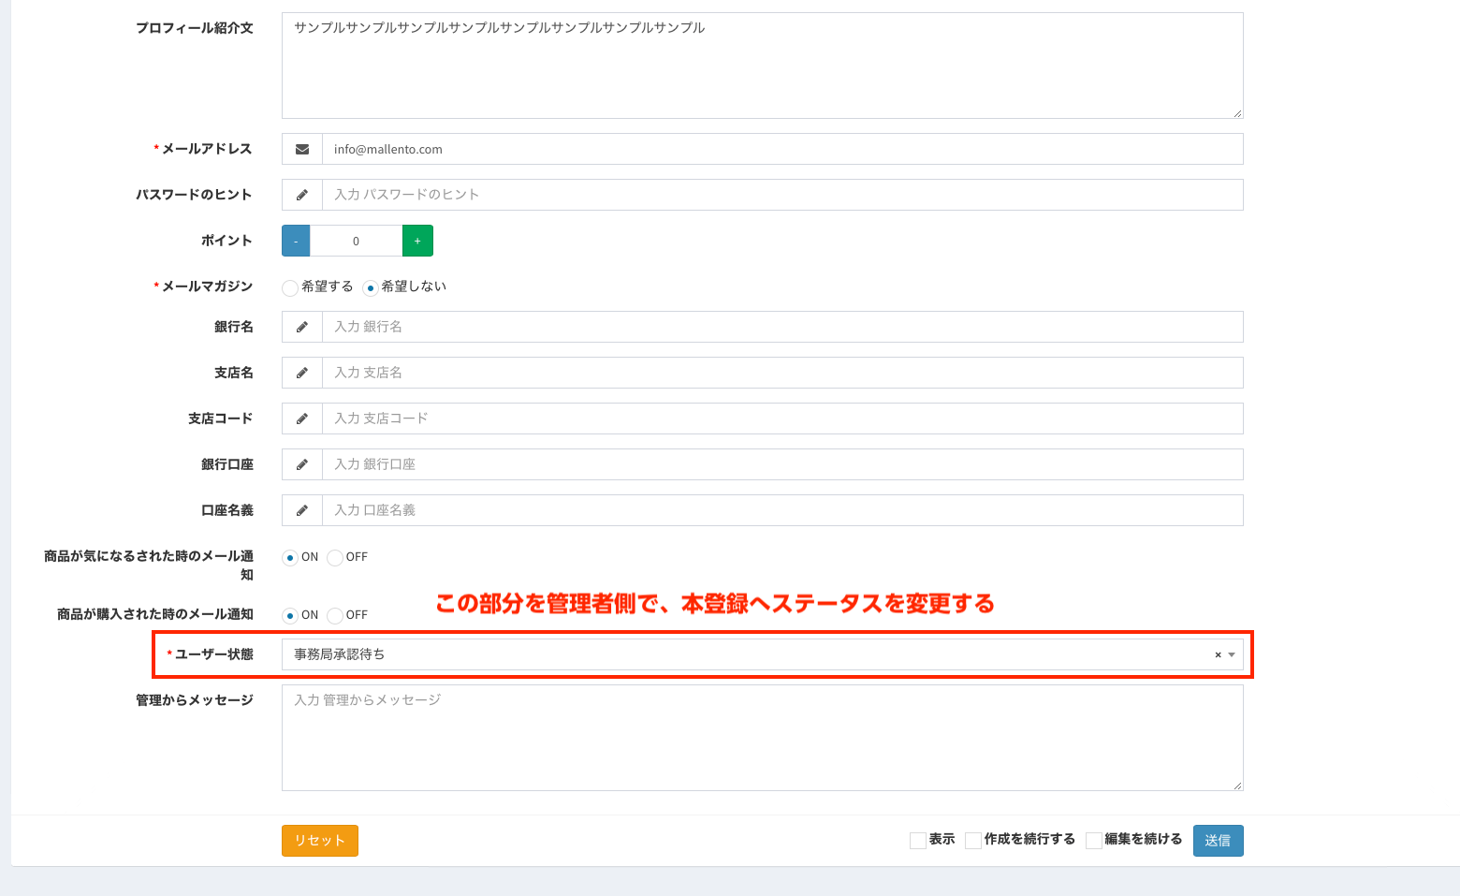1460x896 pixels.
Task: Click pencil icon next to 支店コード field
Action: click(x=302, y=419)
